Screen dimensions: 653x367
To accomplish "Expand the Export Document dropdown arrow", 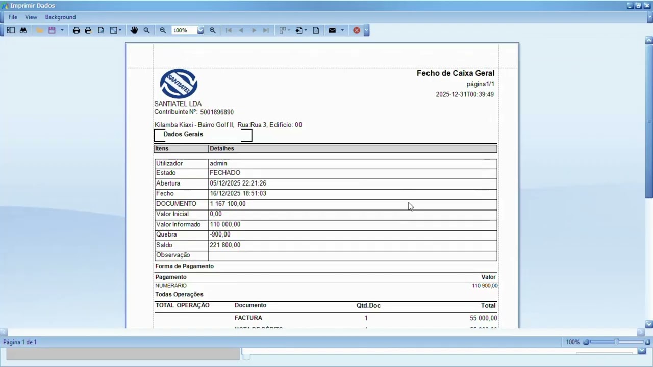I will [306, 30].
